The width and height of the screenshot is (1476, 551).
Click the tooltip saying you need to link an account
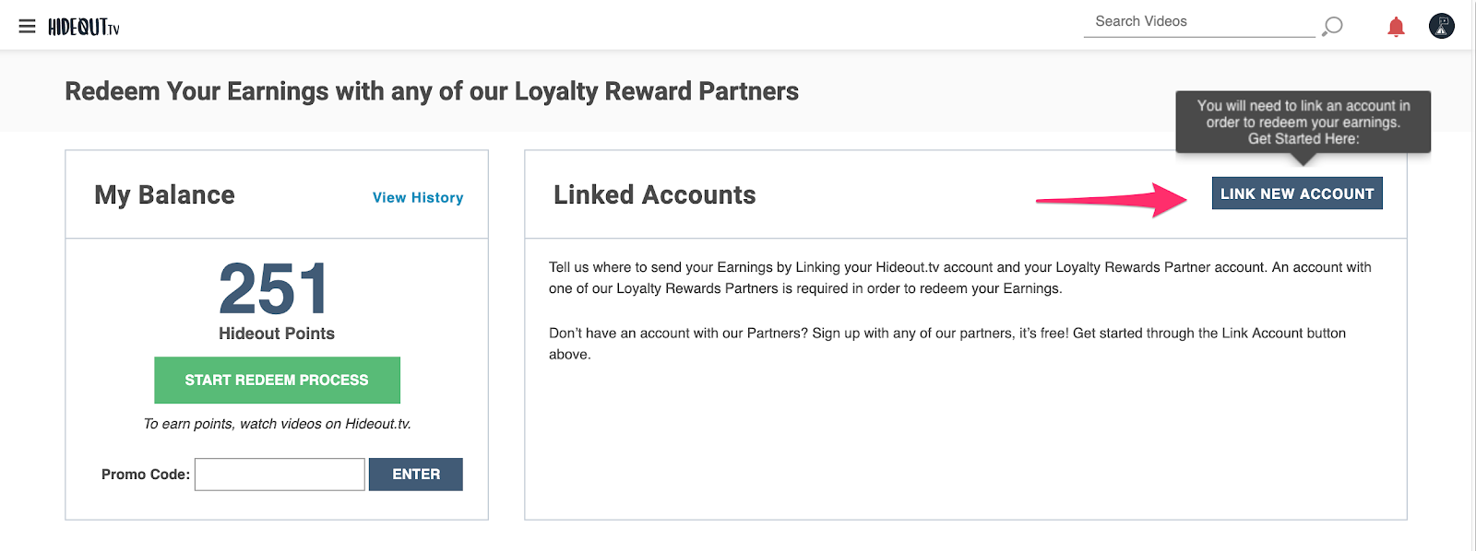point(1301,122)
